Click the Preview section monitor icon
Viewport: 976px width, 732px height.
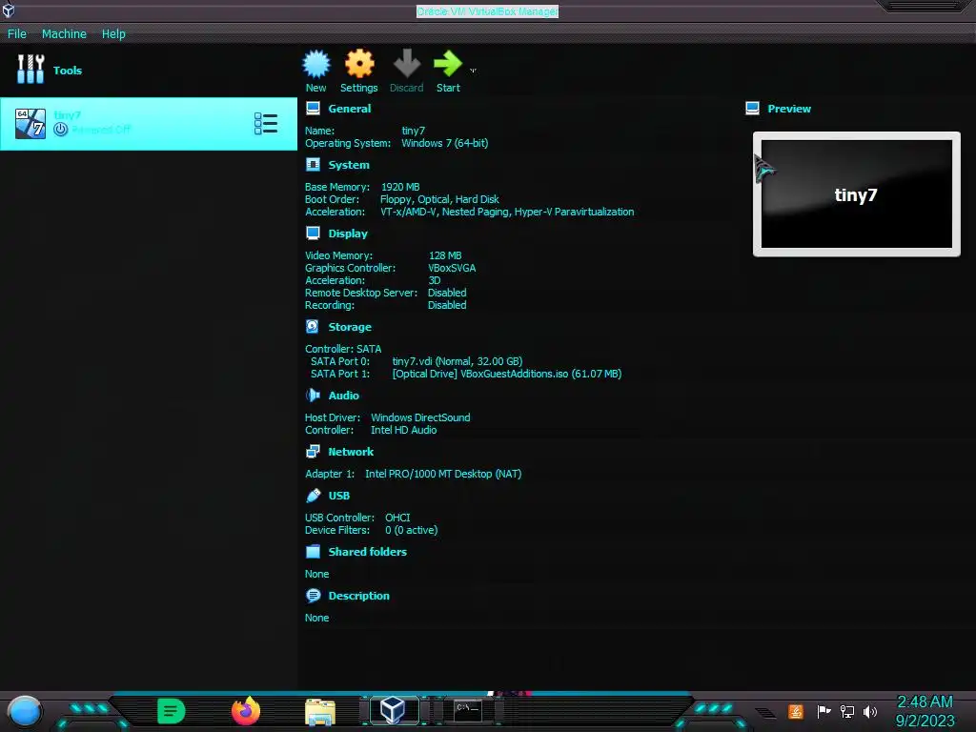tap(753, 109)
